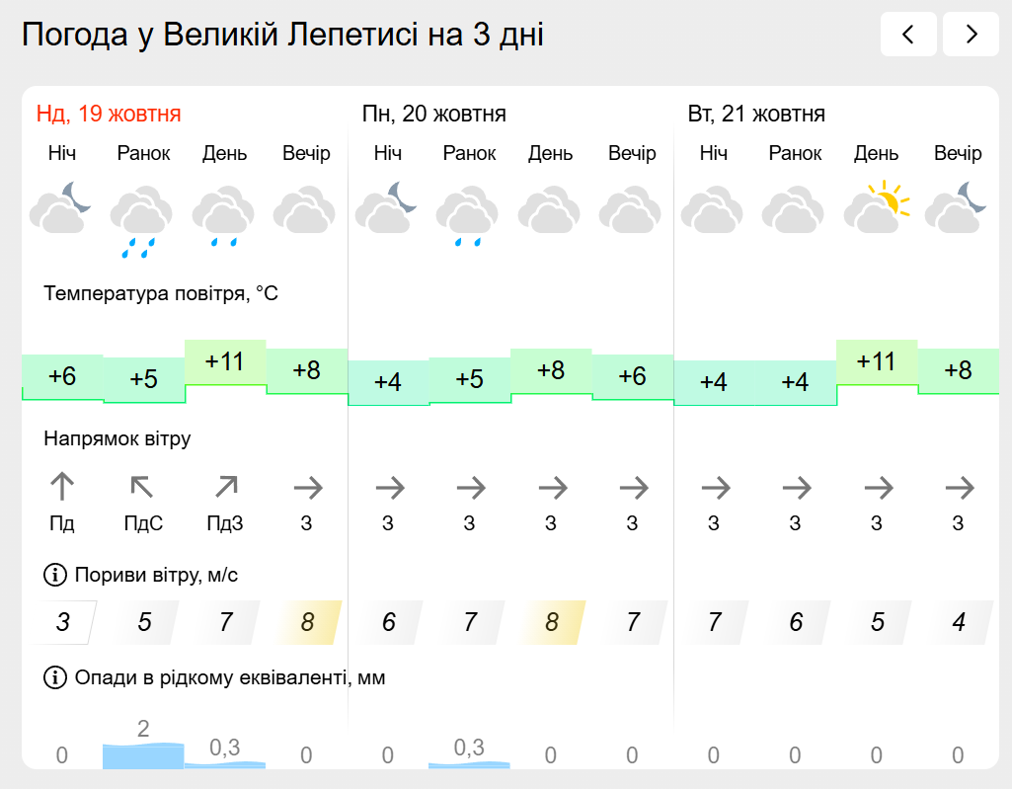Screen dimensions: 1012x789
Task: Click Sunday daytime's +11 temperature cell
Action: click(x=225, y=362)
